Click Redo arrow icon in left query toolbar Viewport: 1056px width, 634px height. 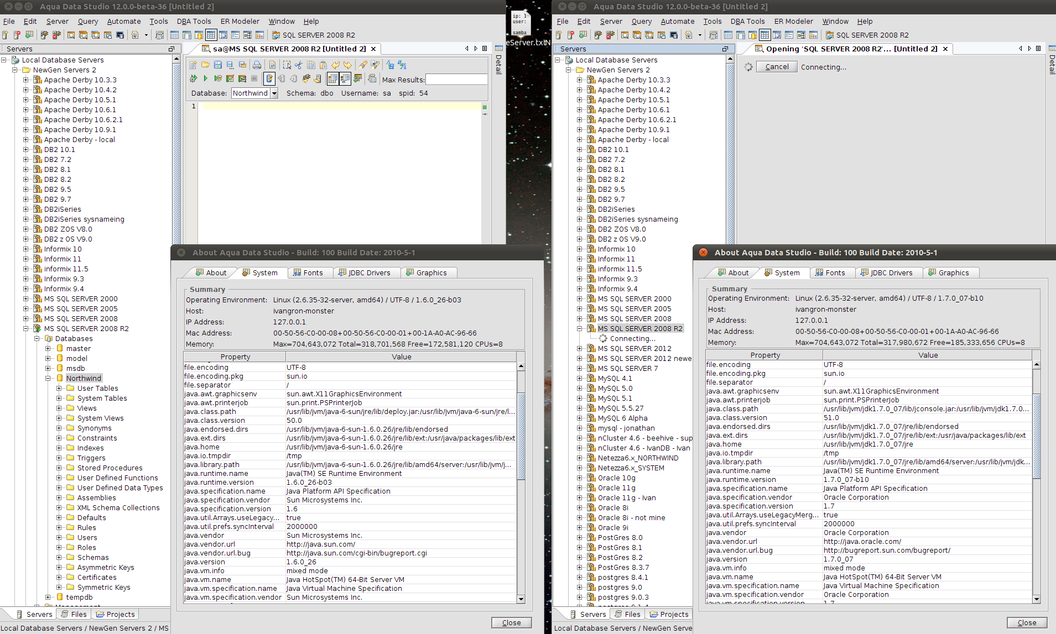(x=347, y=65)
